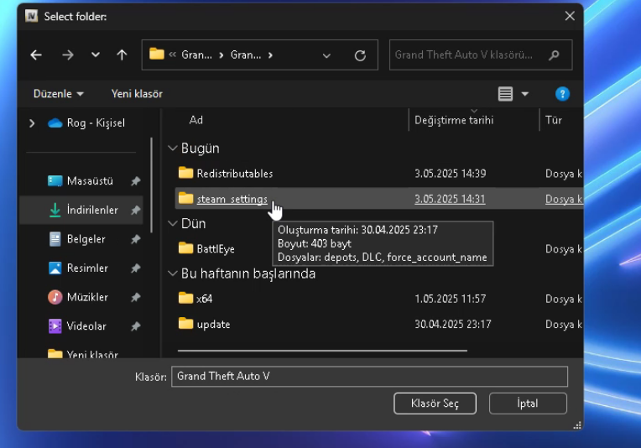Confirm with Klasör Seç button
641x448 pixels.
point(435,404)
